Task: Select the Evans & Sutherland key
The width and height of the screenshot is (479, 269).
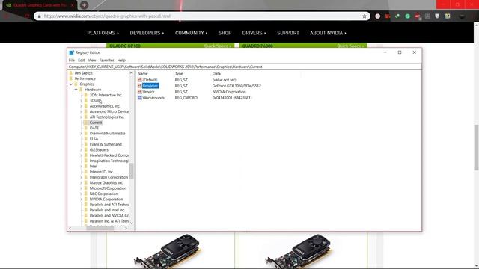Action: click(x=106, y=144)
